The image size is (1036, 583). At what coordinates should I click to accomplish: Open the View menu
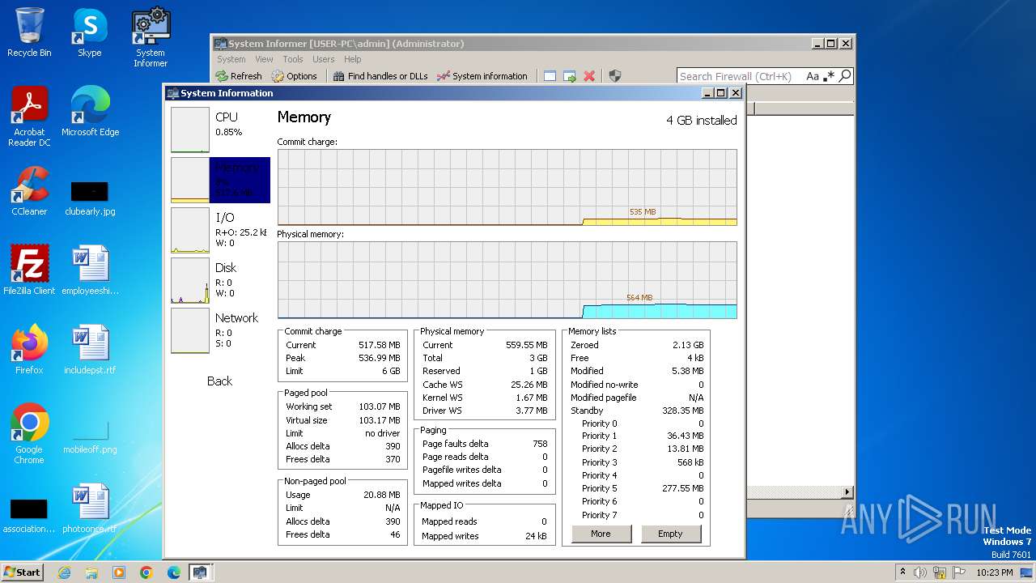point(265,59)
